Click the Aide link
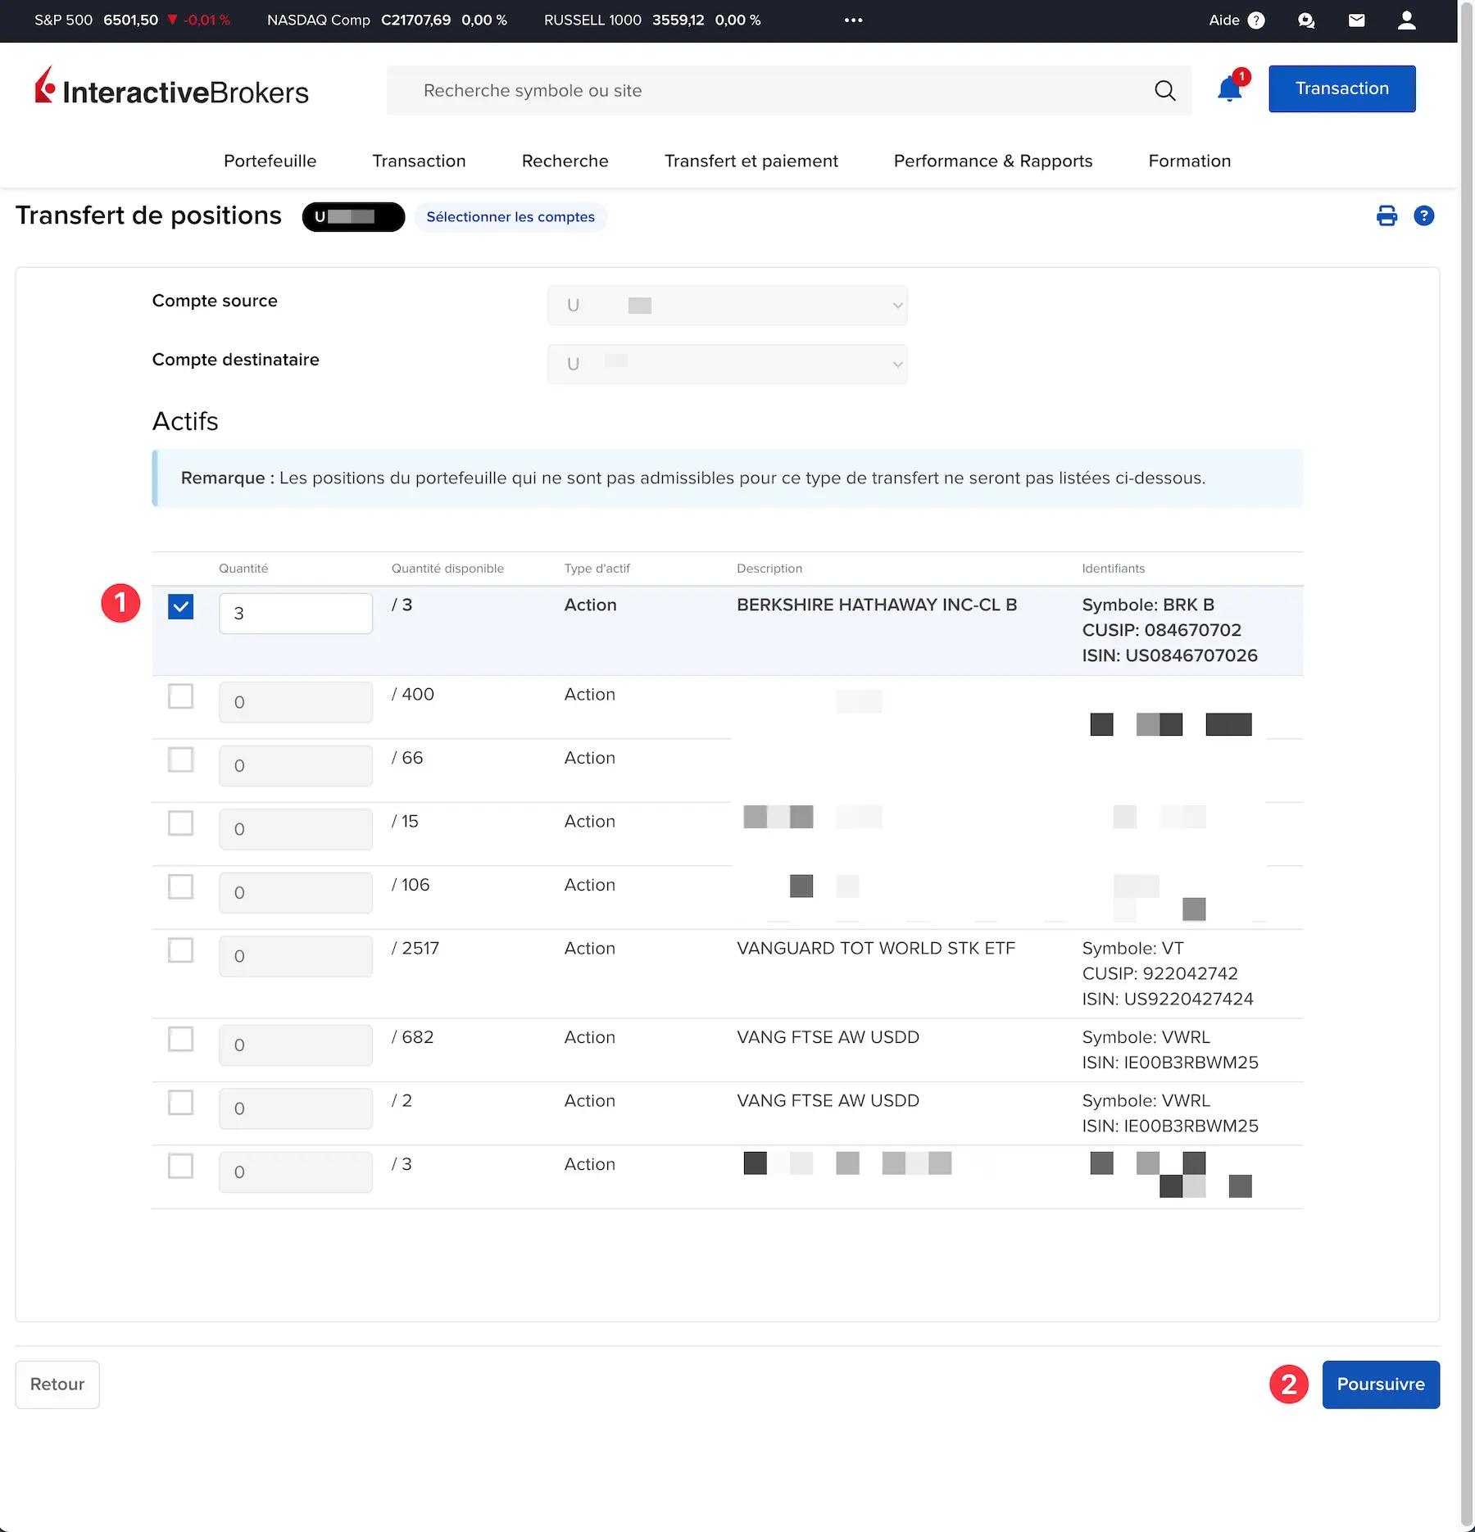 pyautogui.click(x=1224, y=20)
